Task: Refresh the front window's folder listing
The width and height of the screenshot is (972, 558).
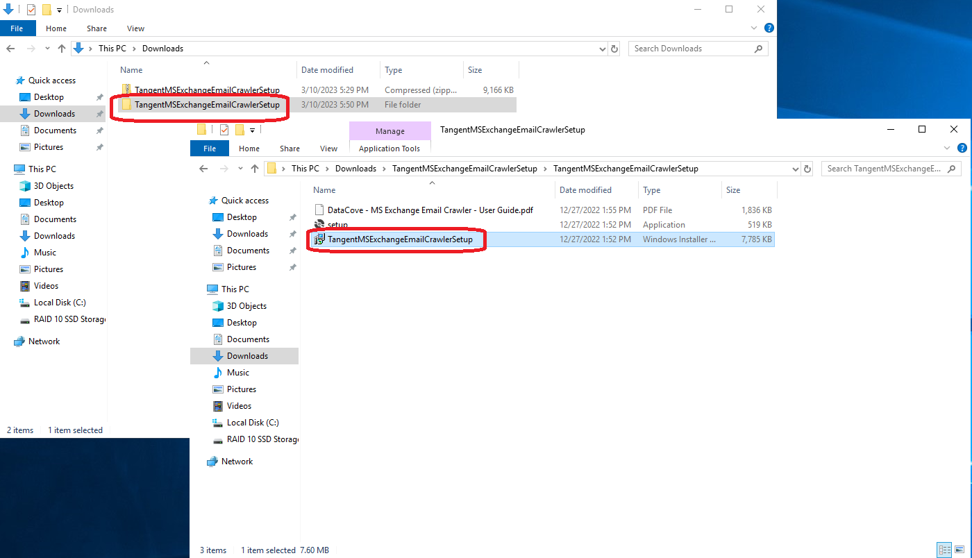Action: 807,169
